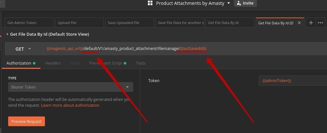Viewport: 327px width, 133px height.
Task: Click the workspace grid icon
Action: click(x=150, y=3)
